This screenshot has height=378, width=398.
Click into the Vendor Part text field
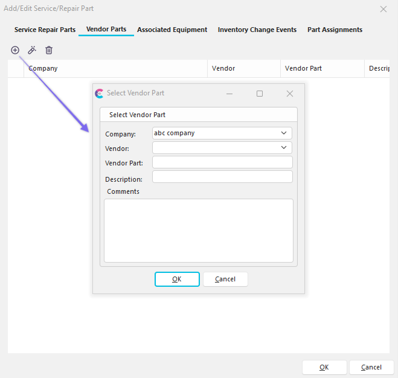point(222,162)
